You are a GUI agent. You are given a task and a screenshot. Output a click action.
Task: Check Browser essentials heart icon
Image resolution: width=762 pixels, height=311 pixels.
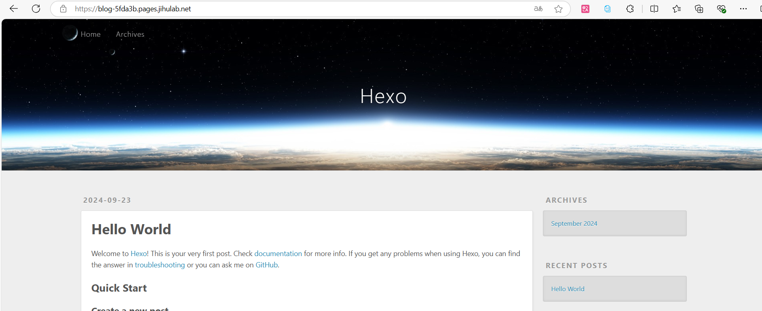click(722, 8)
